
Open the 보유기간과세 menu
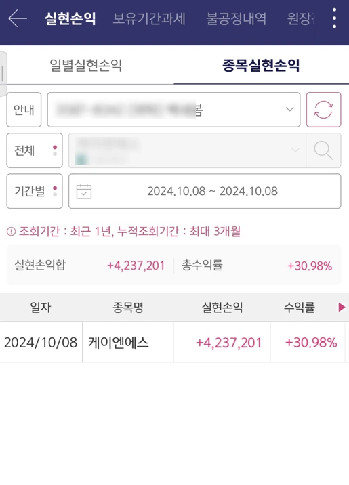149,18
